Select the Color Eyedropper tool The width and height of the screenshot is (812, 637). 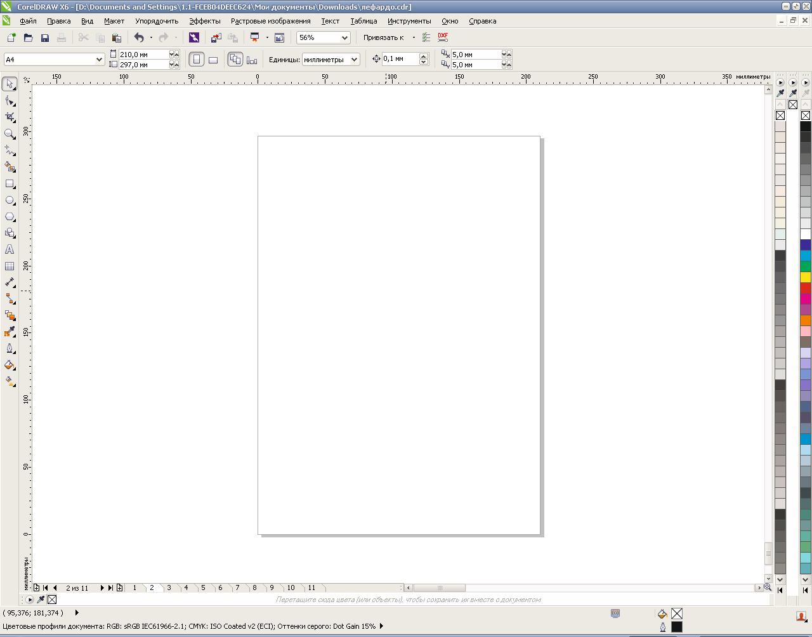10,332
